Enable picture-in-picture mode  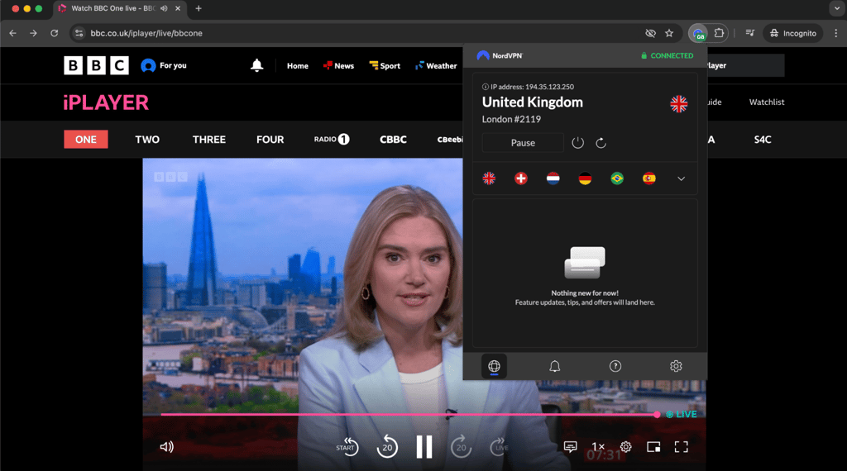(x=653, y=447)
